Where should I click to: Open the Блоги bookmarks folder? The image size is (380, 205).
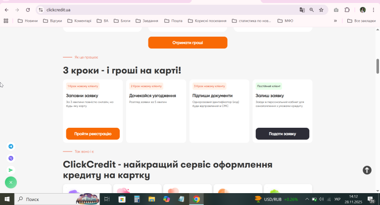point(122,21)
